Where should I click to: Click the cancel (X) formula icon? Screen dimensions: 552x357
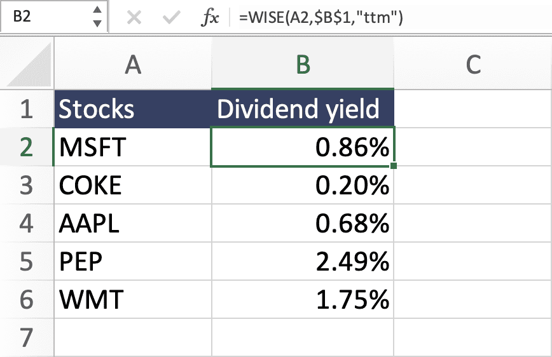click(134, 18)
